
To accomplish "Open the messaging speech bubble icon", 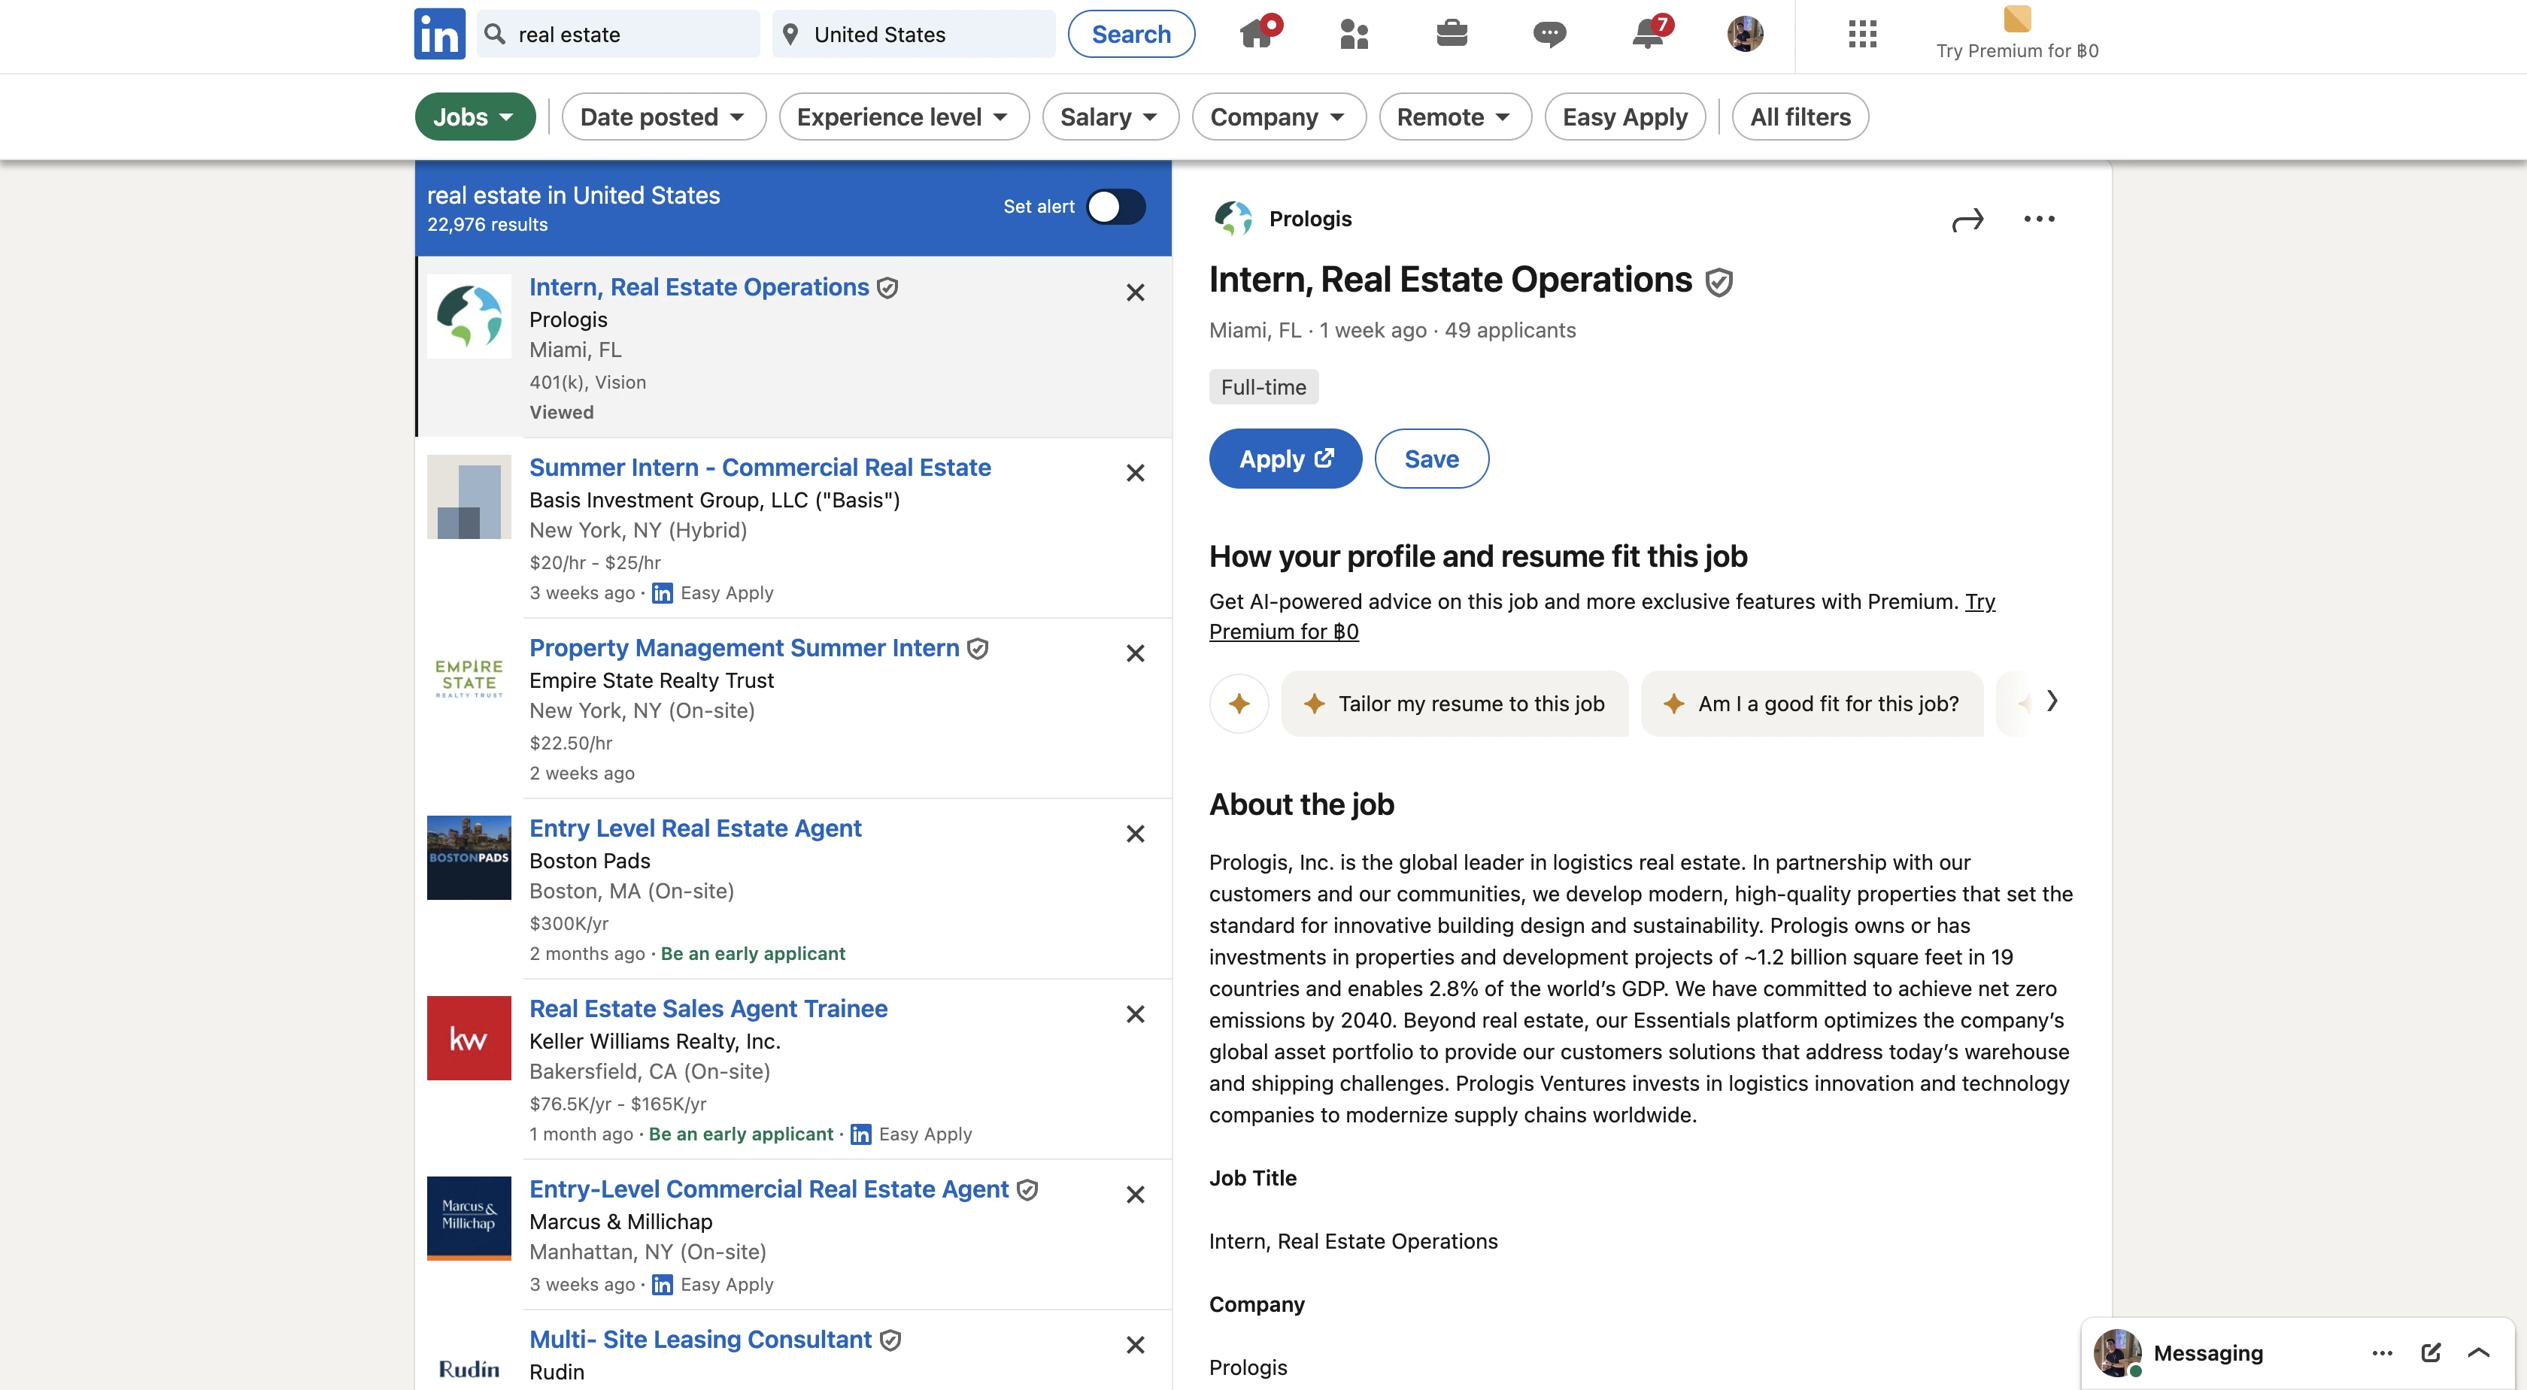I will (1549, 35).
